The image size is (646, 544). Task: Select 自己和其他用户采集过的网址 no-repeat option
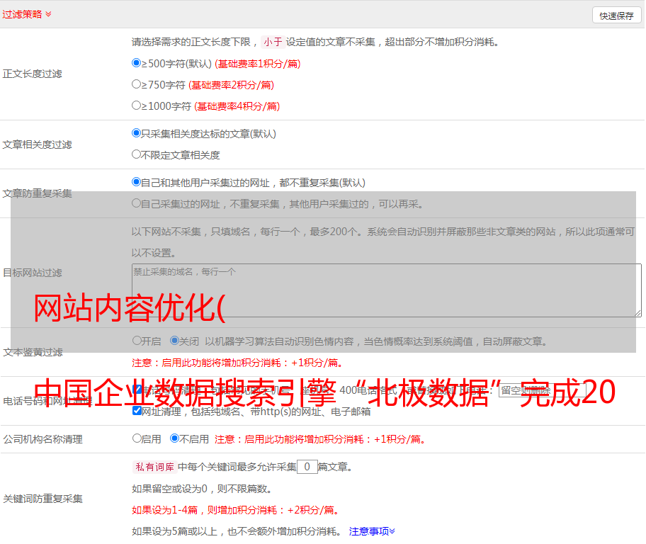(137, 182)
